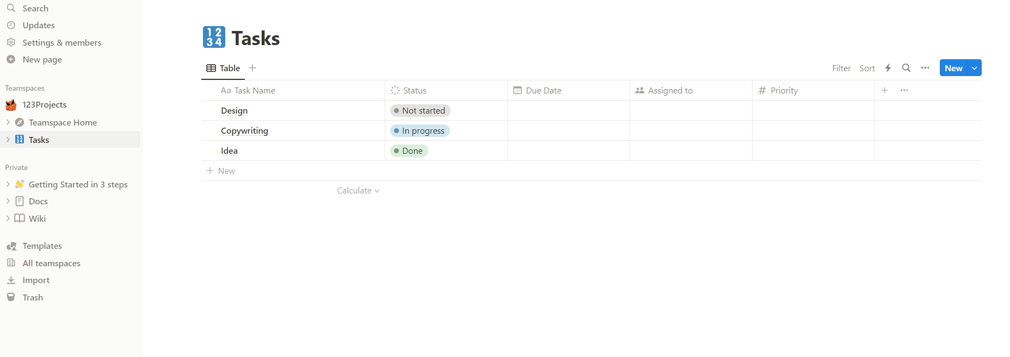Screen dimensions: 1010x357
Task: Click the Tasks page numbers icon
Action: tap(214, 37)
